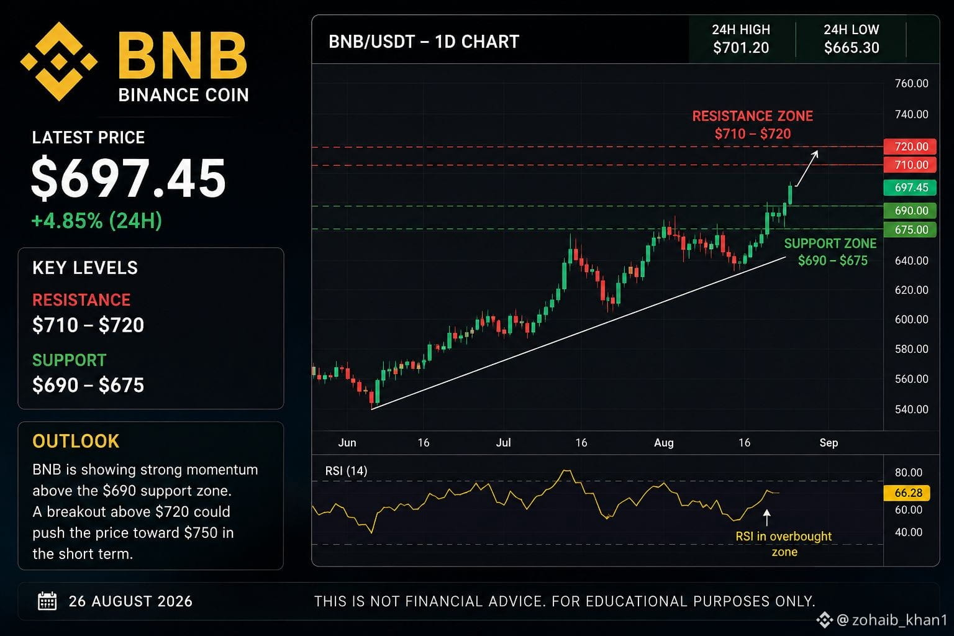The height and width of the screenshot is (636, 954).
Task: Select the $701.20 24H high value
Action: 741,48
